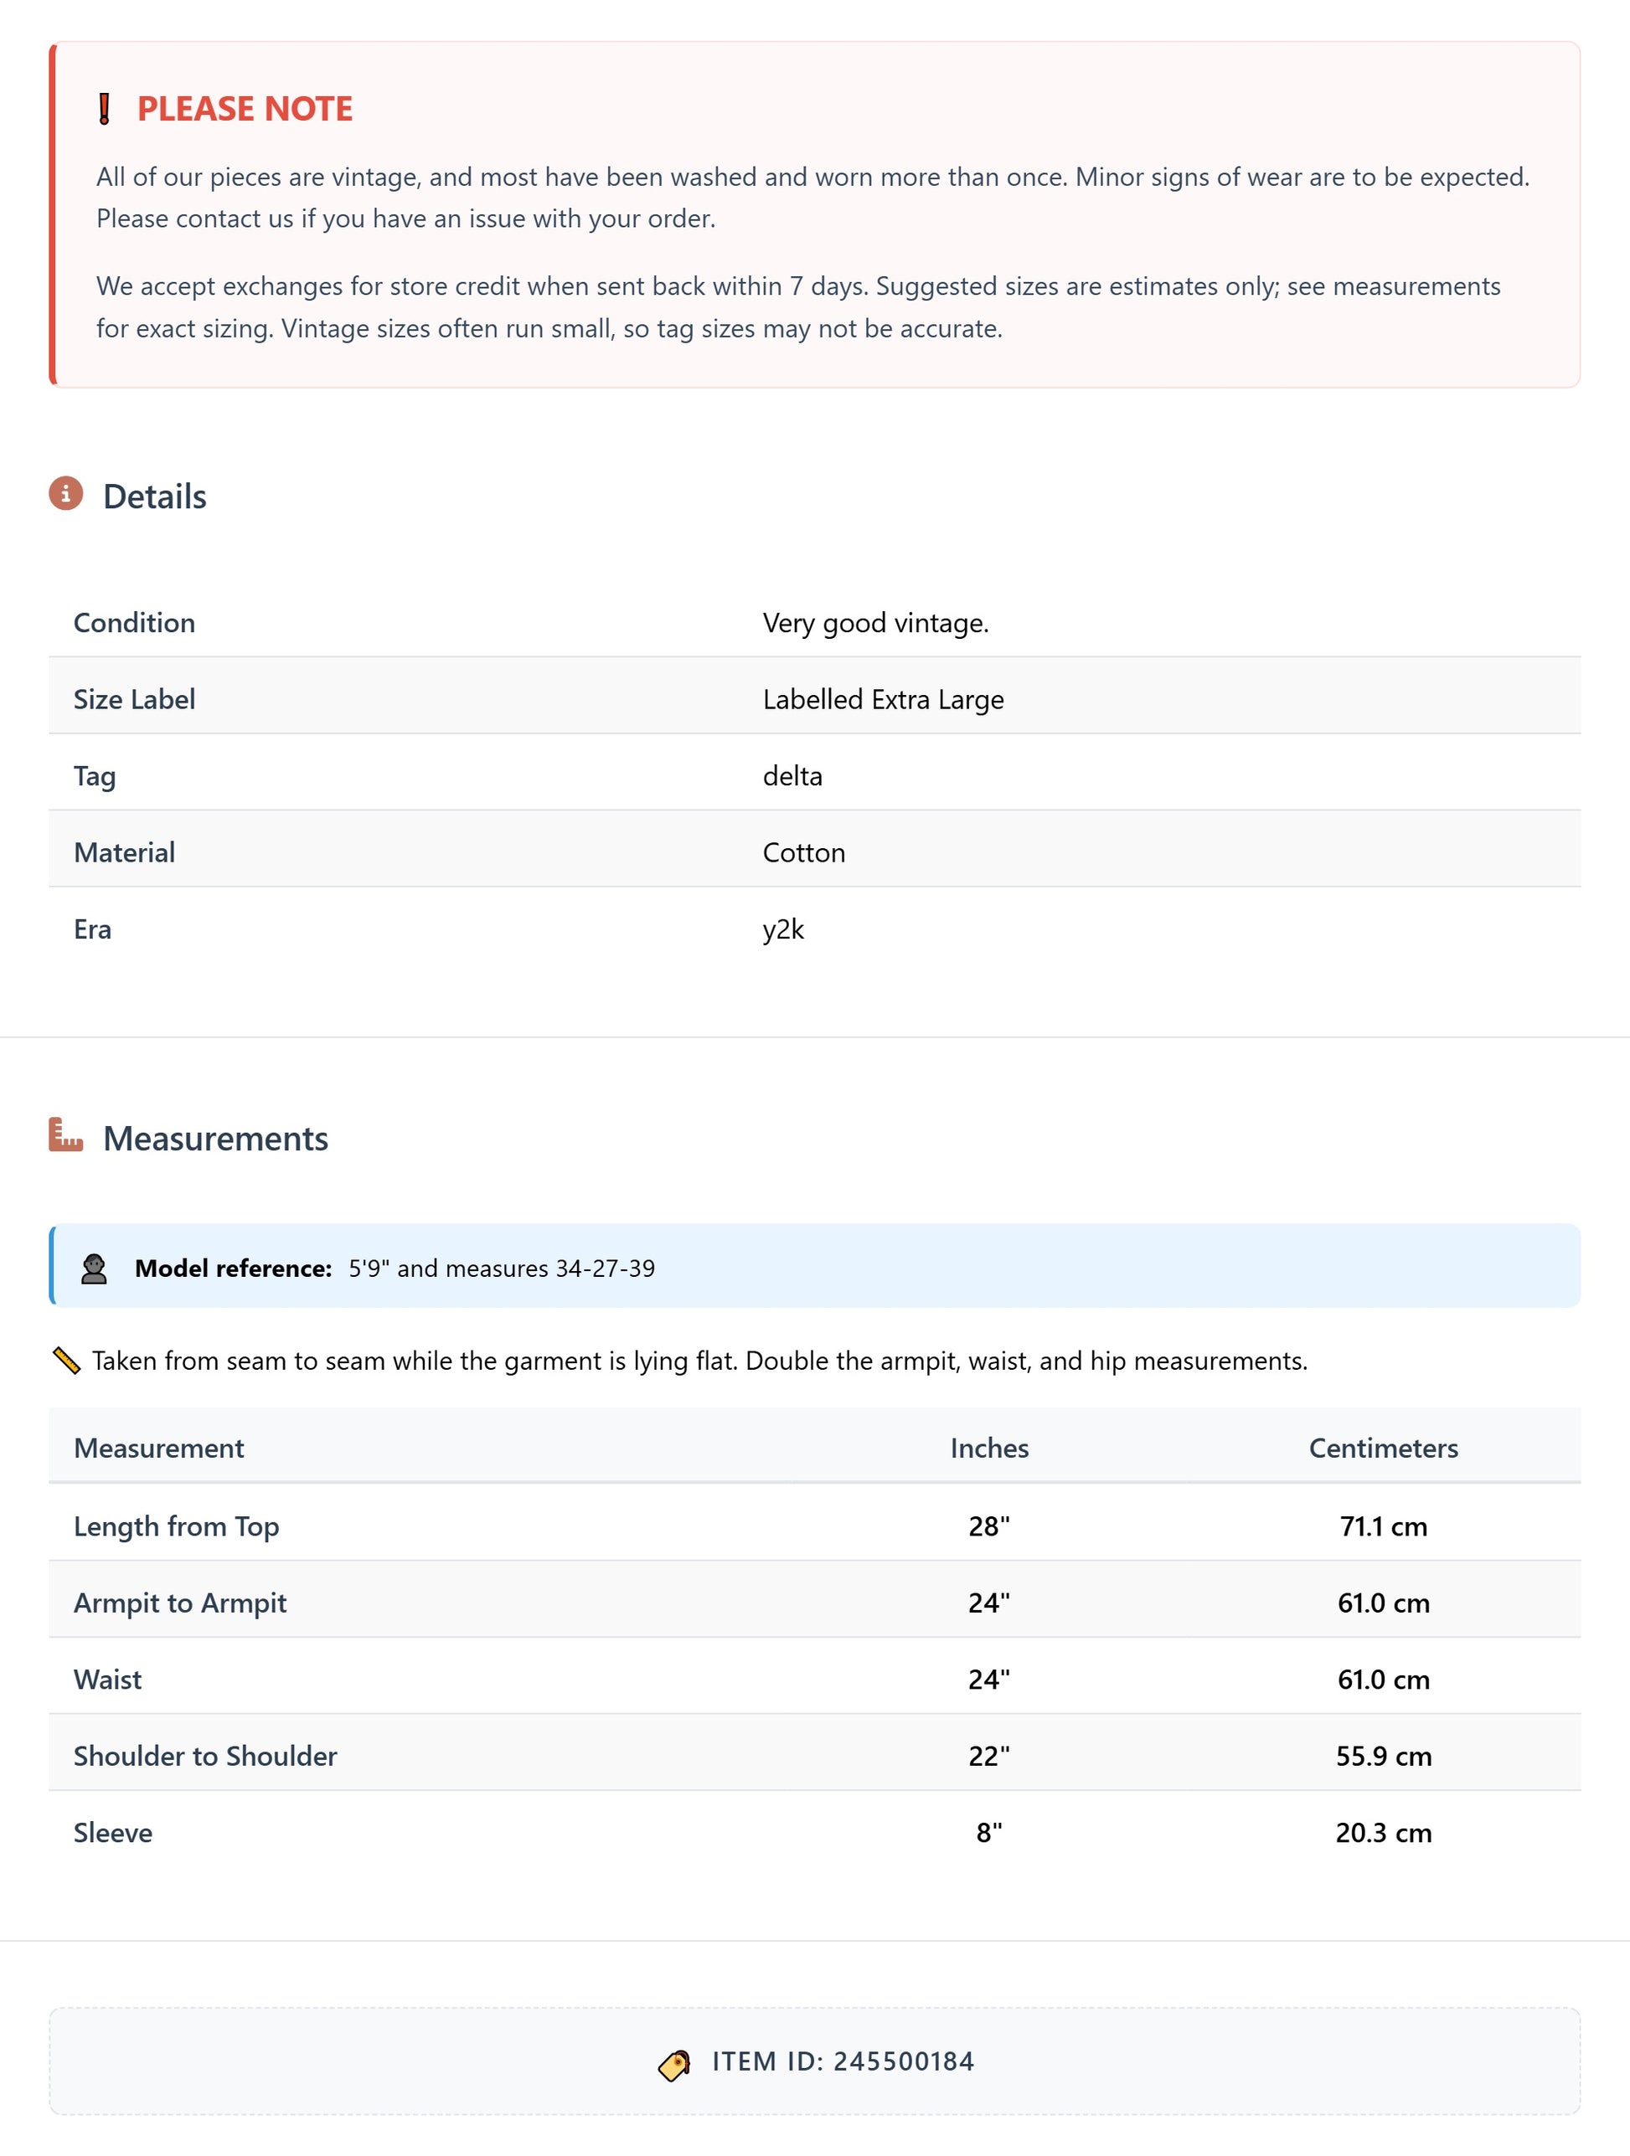Click the ruler icon beside Measurements

[x=66, y=1135]
